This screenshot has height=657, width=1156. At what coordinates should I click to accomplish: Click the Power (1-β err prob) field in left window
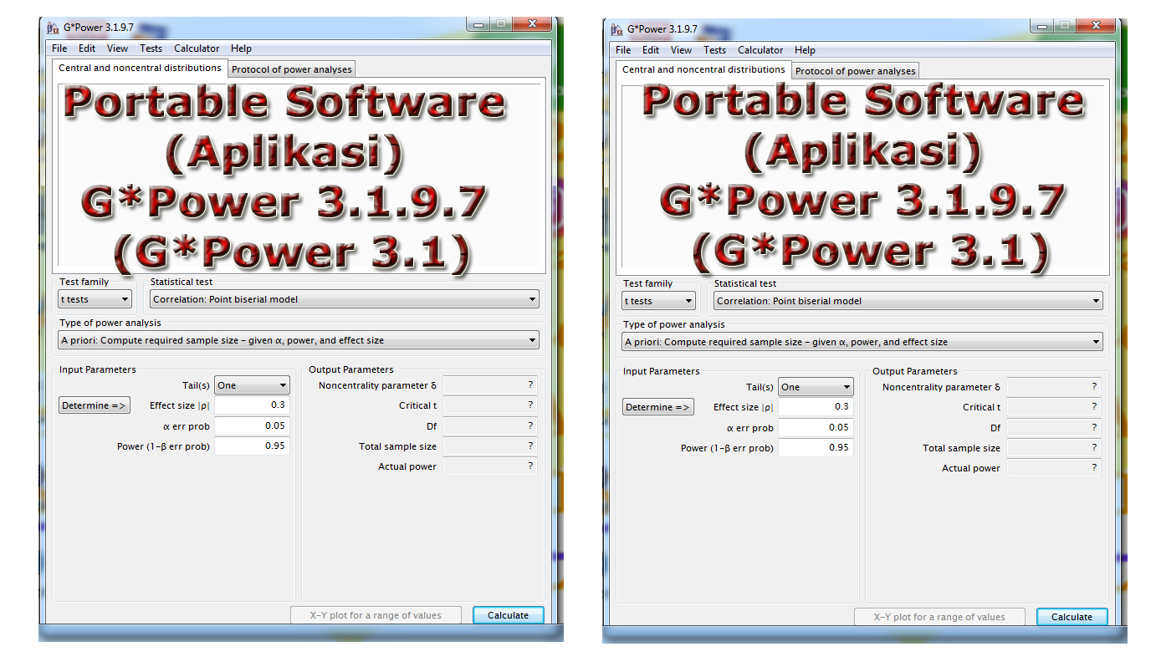(252, 446)
